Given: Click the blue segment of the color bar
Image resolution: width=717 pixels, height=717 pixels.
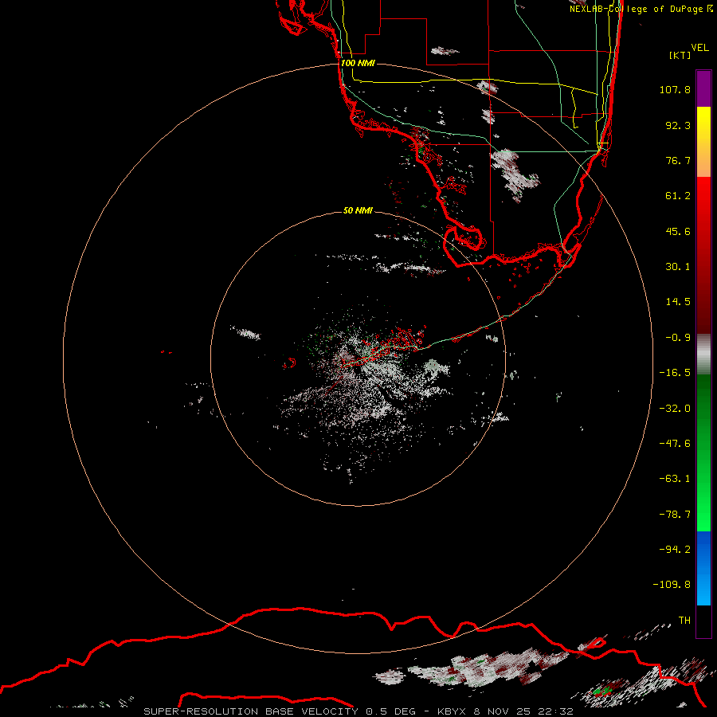Looking at the screenshot, I should coord(703,568).
